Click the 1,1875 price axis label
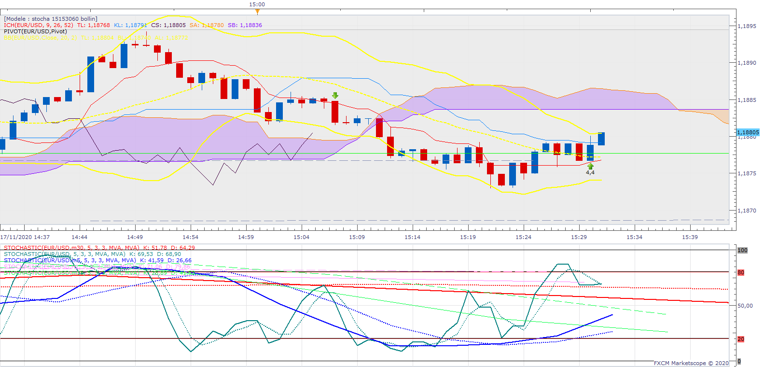Screen dimensions: 764x367 [x=747, y=173]
